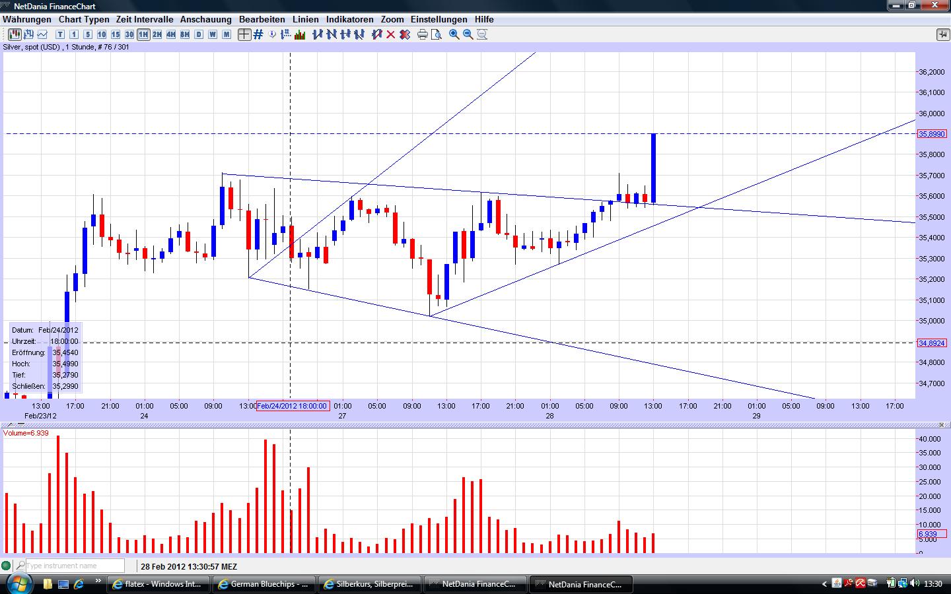Delete selected line with red X
The image size is (951, 594).
391,34
